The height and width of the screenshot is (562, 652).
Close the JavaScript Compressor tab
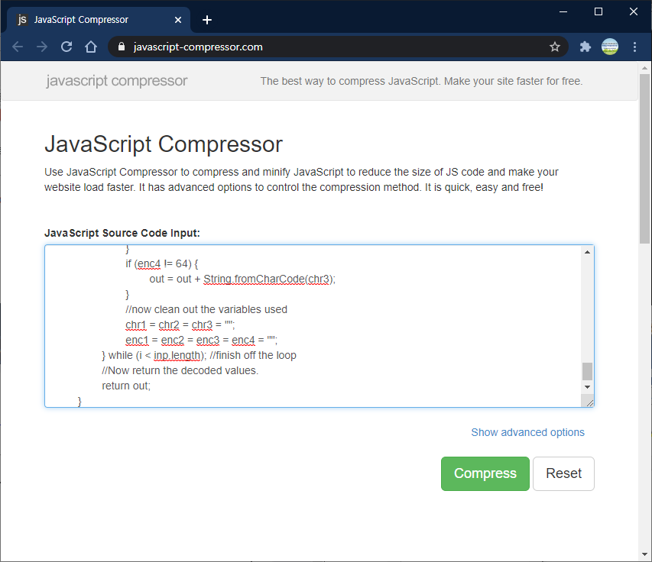tap(178, 20)
